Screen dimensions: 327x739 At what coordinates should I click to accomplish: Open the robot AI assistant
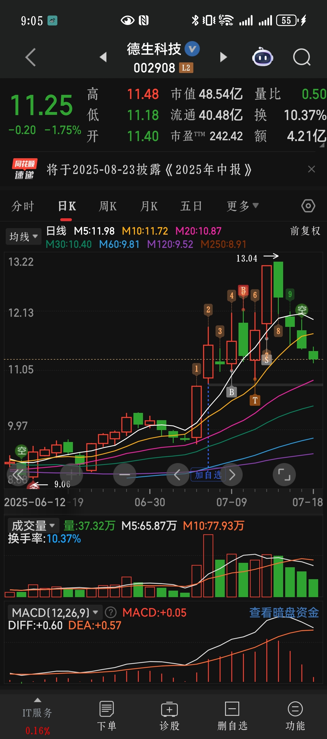(263, 57)
